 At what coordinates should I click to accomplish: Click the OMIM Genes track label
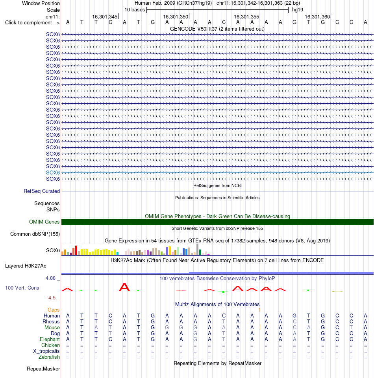[44, 222]
